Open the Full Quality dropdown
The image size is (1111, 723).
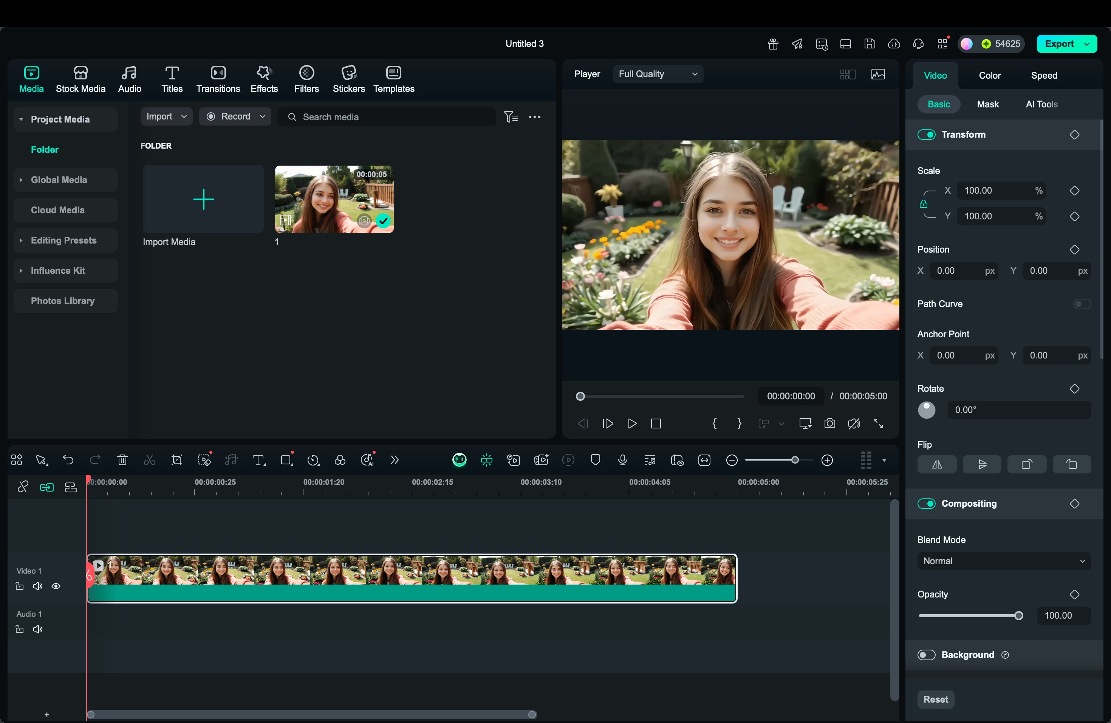click(x=657, y=74)
